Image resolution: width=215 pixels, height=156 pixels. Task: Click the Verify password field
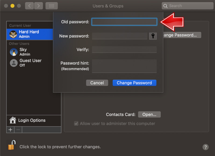(x=124, y=50)
